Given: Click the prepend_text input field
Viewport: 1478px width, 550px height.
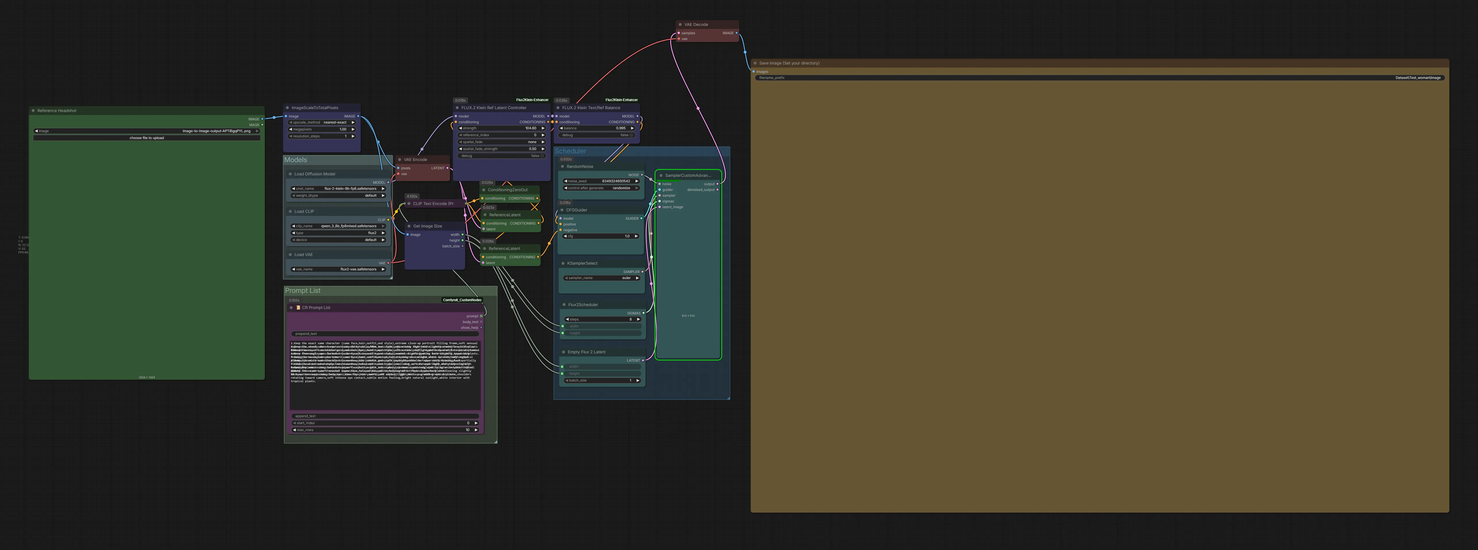Looking at the screenshot, I should (384, 333).
